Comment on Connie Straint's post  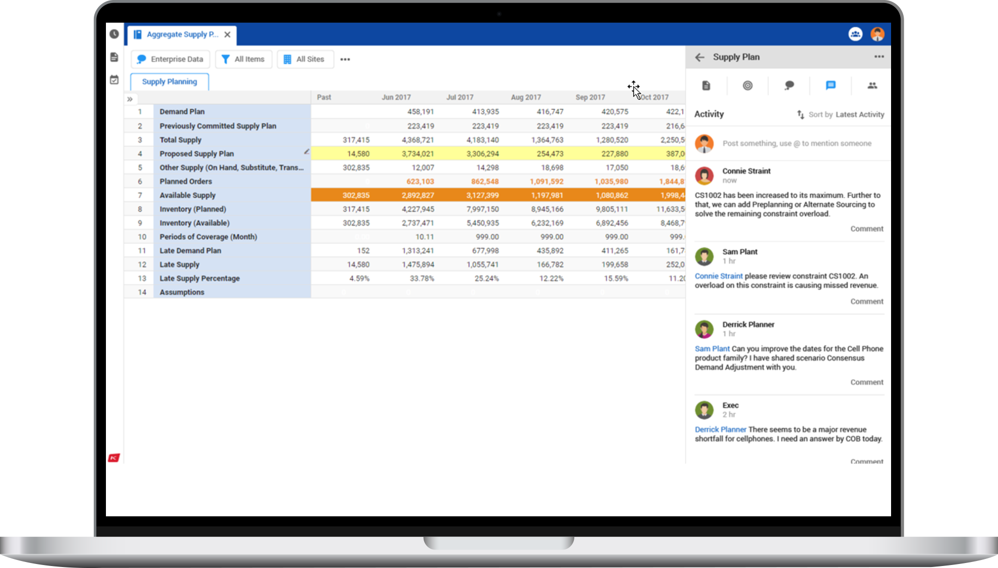click(x=866, y=229)
